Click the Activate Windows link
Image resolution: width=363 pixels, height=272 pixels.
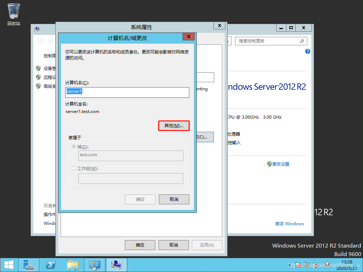[x=289, y=224]
